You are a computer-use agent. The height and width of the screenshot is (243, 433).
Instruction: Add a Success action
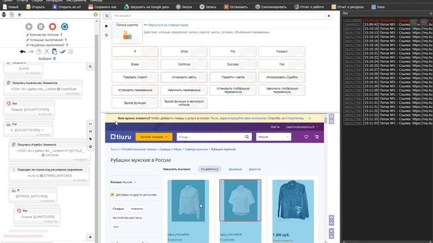[233, 64]
